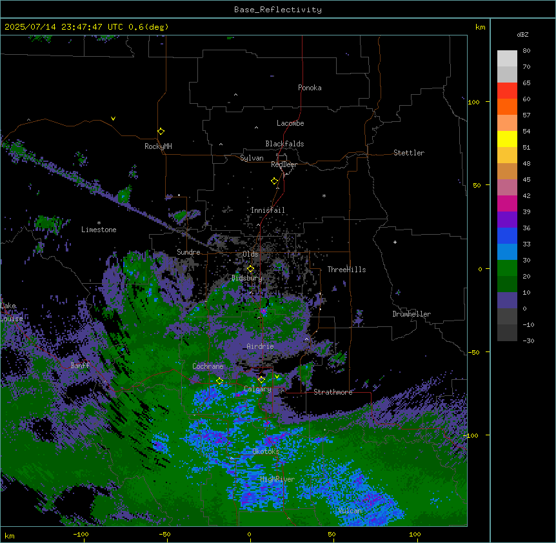This screenshot has height=543, width=556.
Task: Click the yellow diamond marker above RockyMH
Action: (x=161, y=131)
